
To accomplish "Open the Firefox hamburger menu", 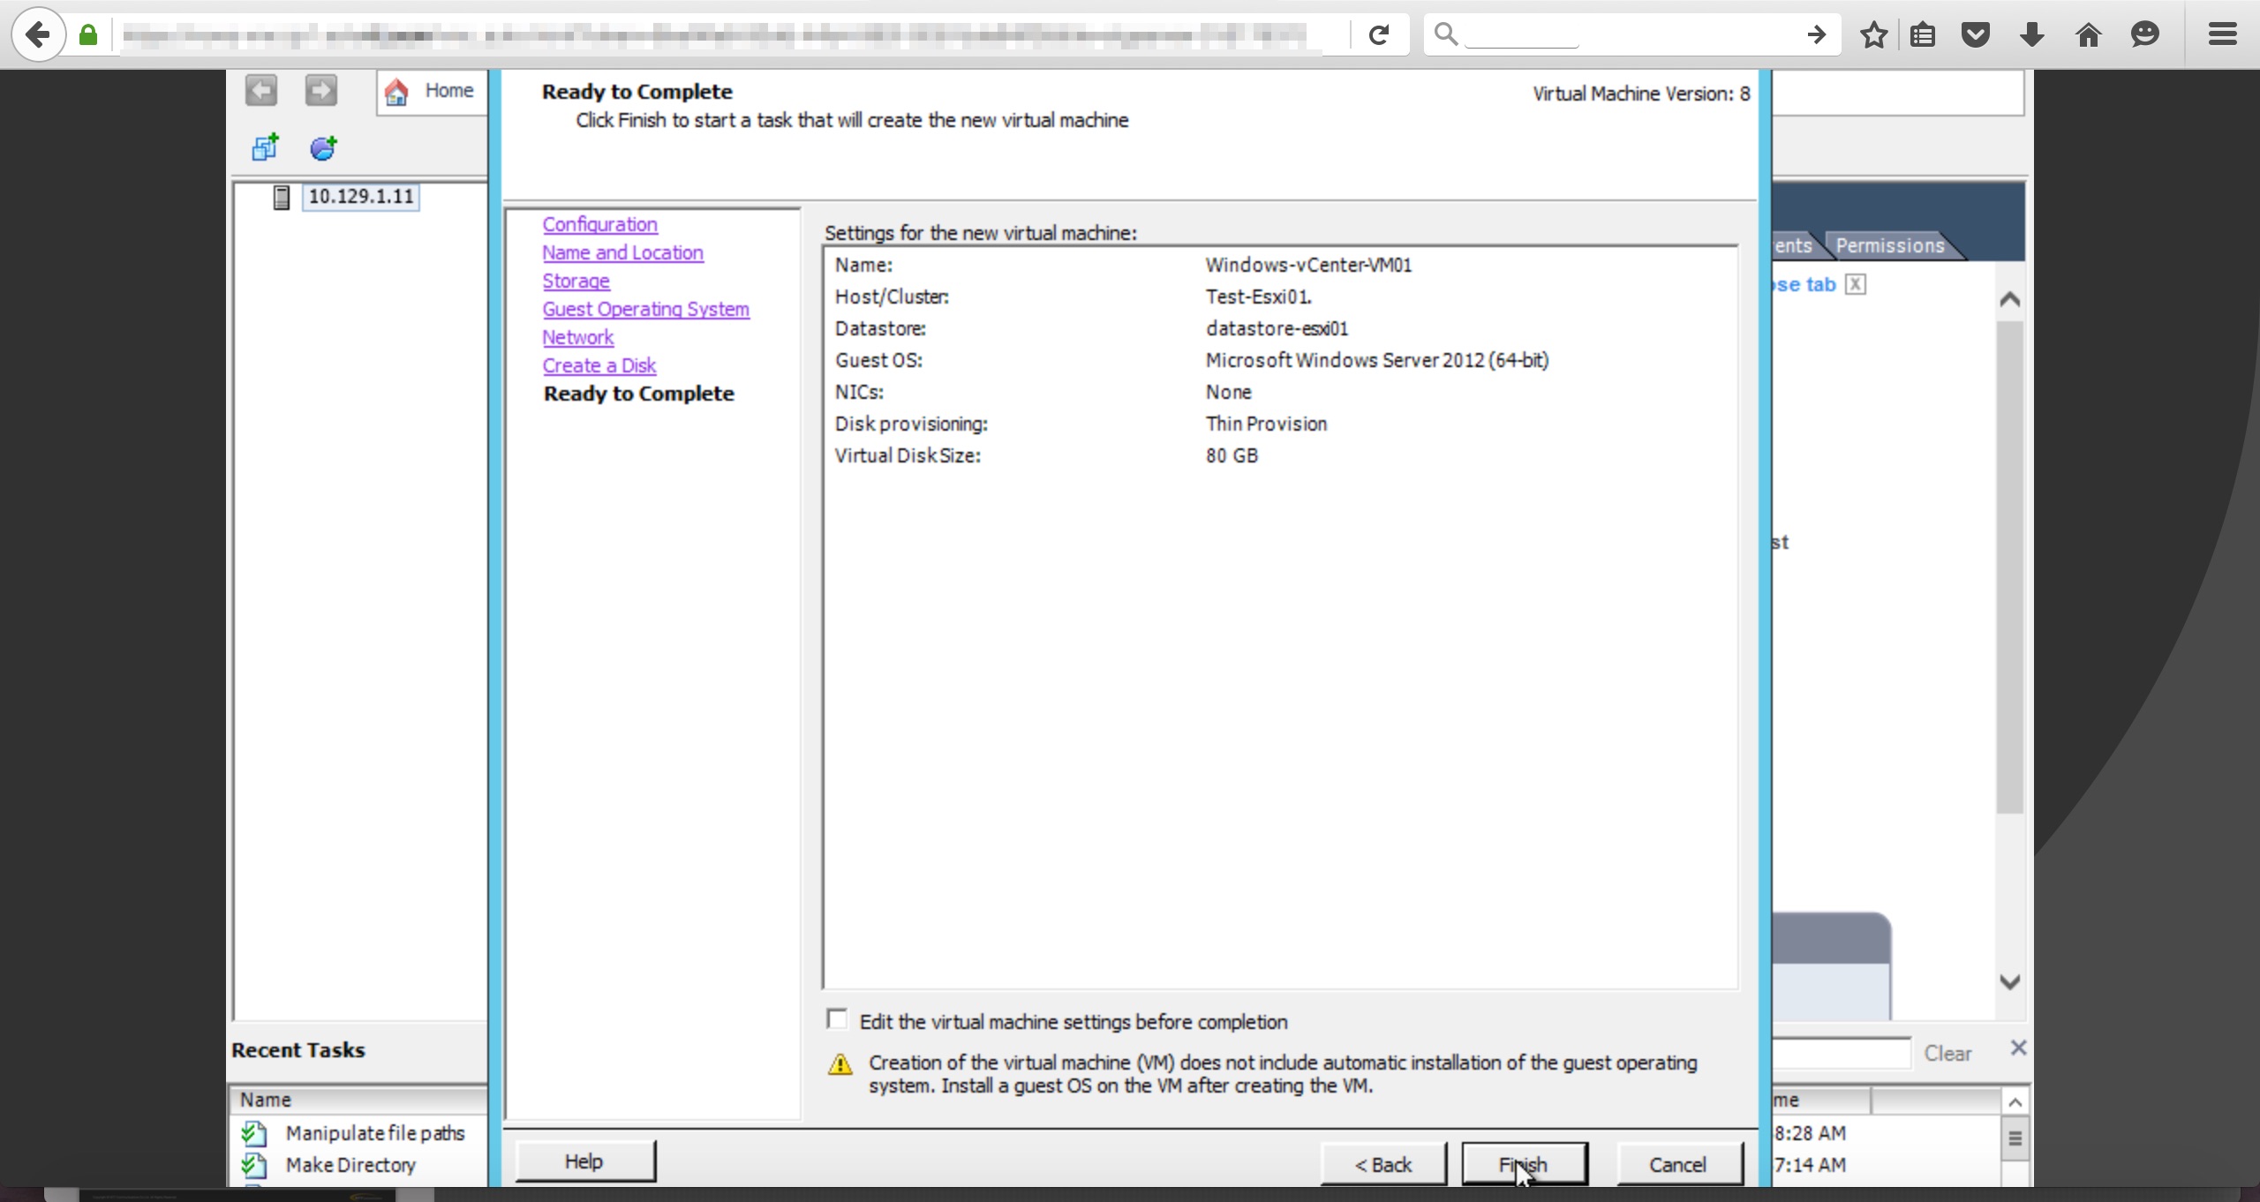I will [2222, 35].
